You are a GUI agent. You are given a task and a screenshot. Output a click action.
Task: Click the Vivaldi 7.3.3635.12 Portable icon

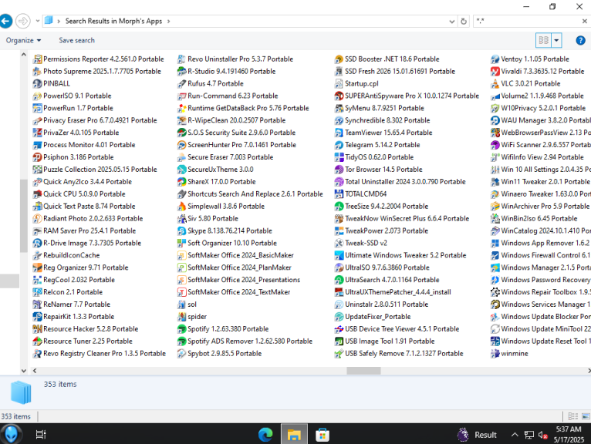point(495,71)
